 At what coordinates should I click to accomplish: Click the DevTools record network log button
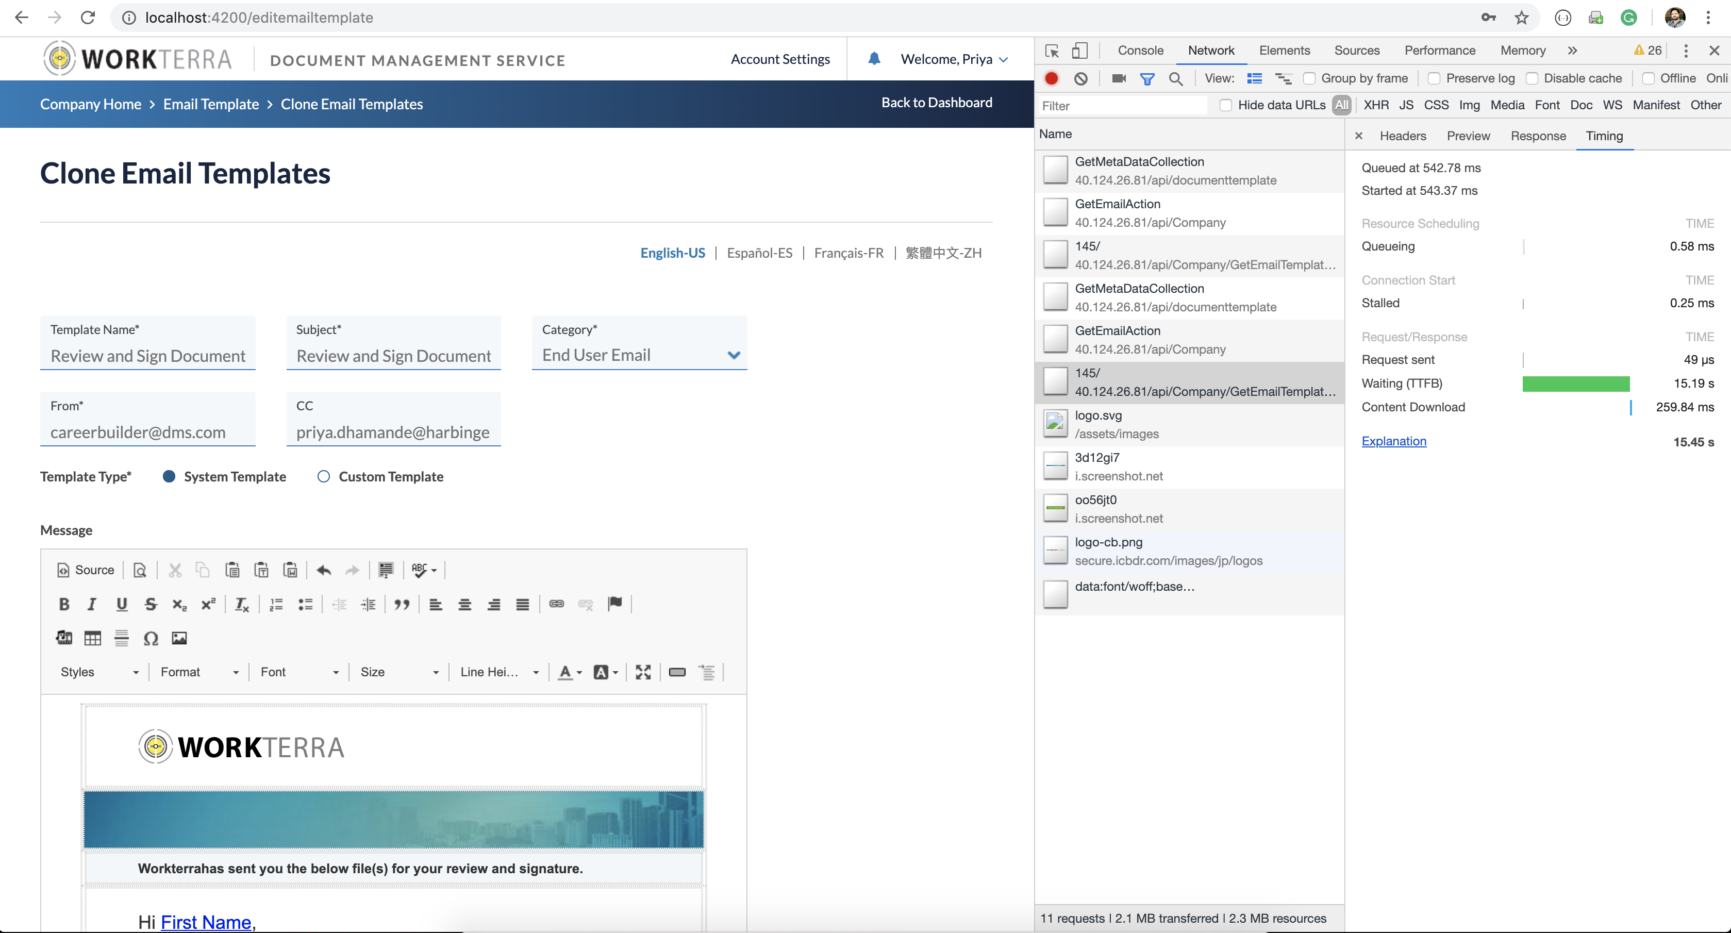1052,79
